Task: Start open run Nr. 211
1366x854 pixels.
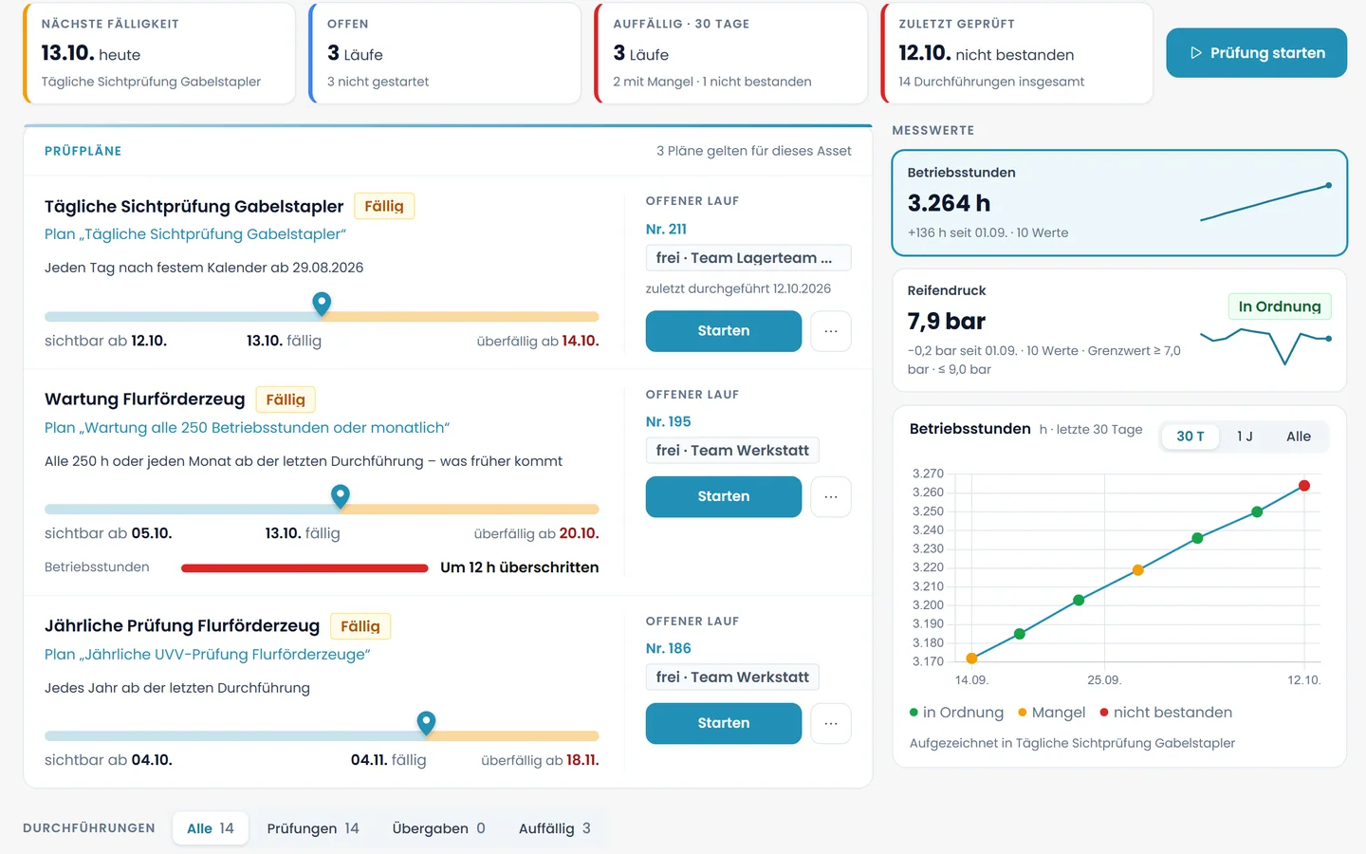Action: pos(724,331)
